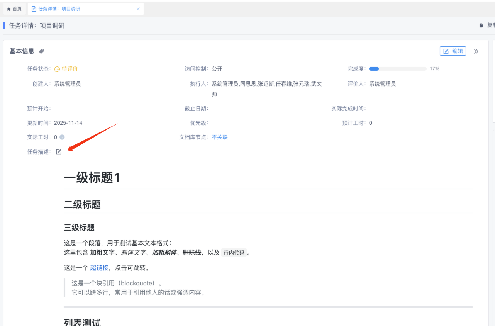The height and width of the screenshot is (326, 495).
Task: Open the 不关联 document node link
Action: (x=220, y=137)
